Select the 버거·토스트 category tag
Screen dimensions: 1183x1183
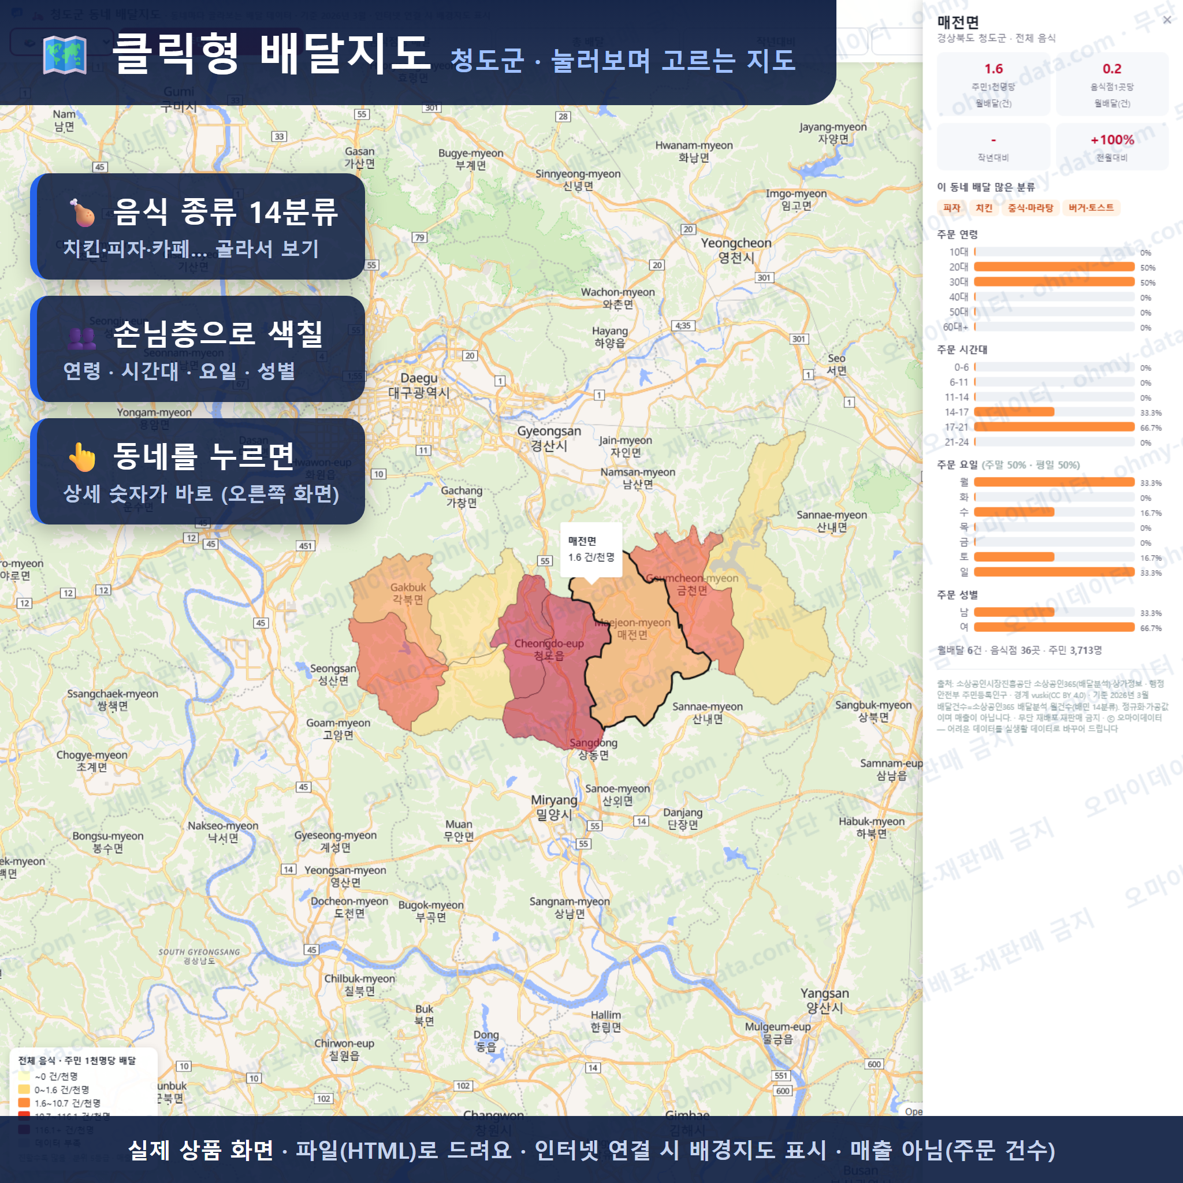click(1091, 207)
